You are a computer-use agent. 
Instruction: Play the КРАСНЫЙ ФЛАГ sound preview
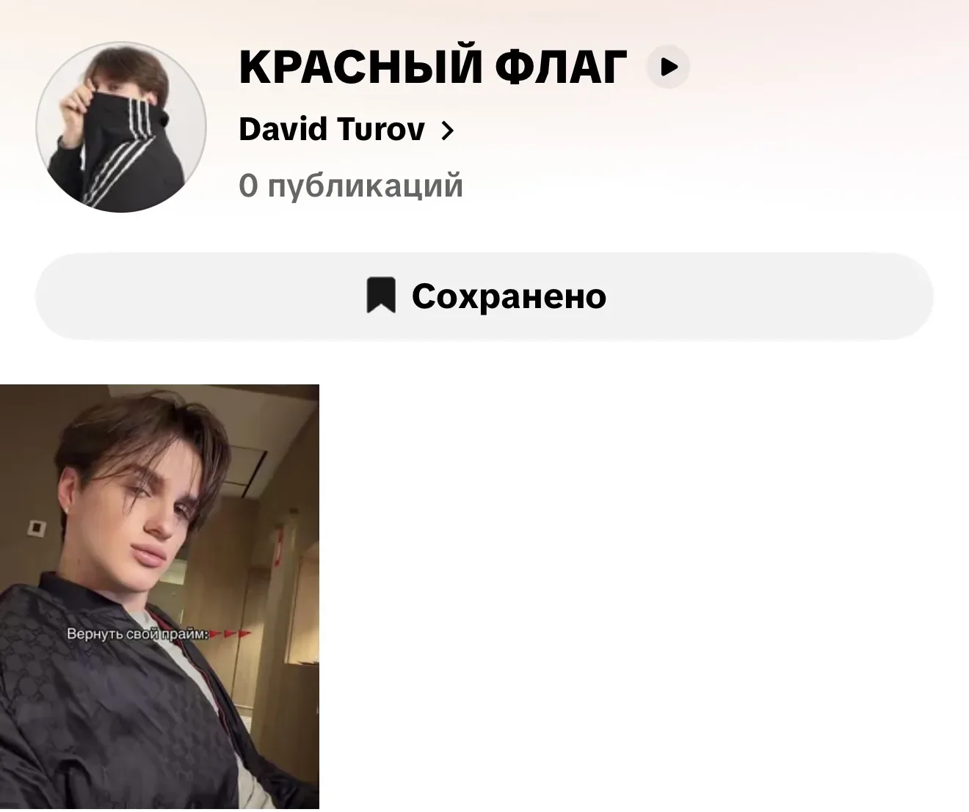click(668, 67)
